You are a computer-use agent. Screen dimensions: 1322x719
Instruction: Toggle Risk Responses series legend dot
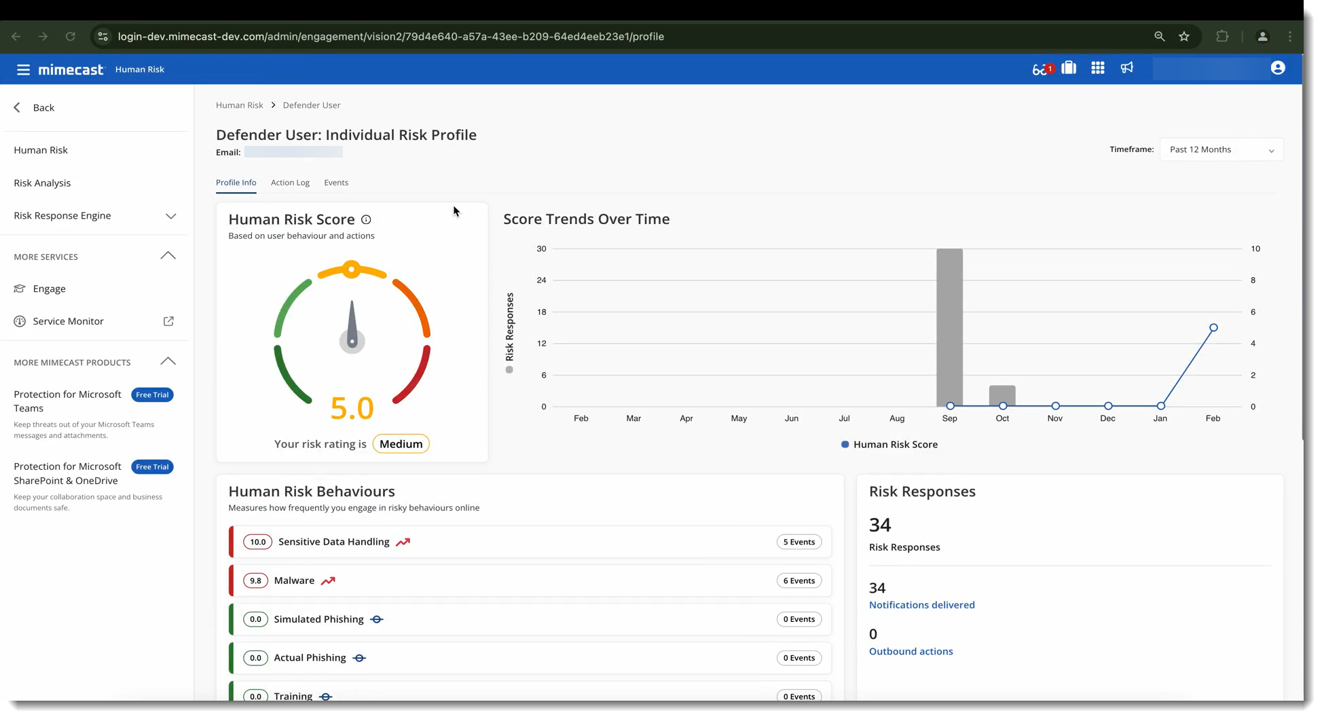pyautogui.click(x=509, y=370)
